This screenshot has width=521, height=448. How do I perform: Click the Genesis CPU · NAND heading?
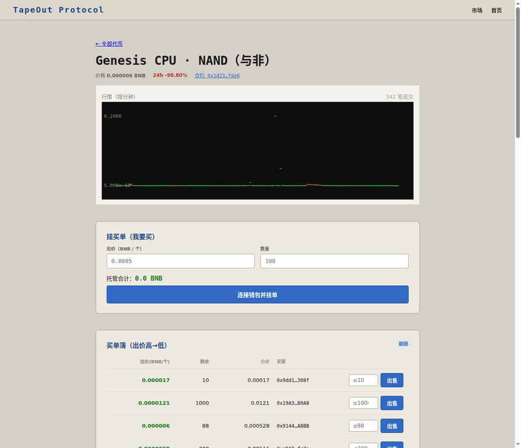tap(183, 61)
